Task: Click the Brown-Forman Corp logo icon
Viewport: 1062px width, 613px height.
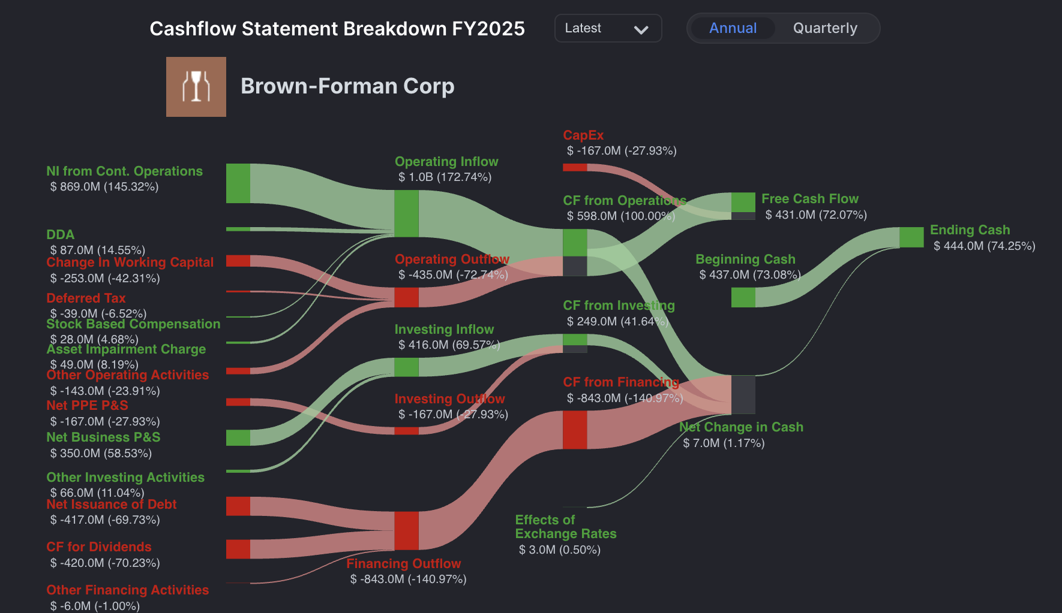Action: tap(196, 87)
